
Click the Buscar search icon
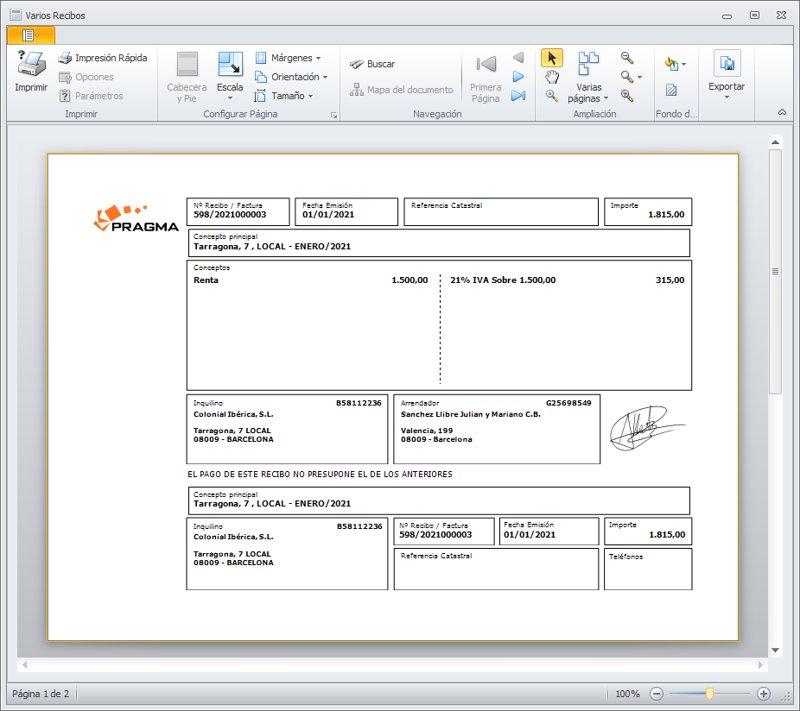(357, 64)
